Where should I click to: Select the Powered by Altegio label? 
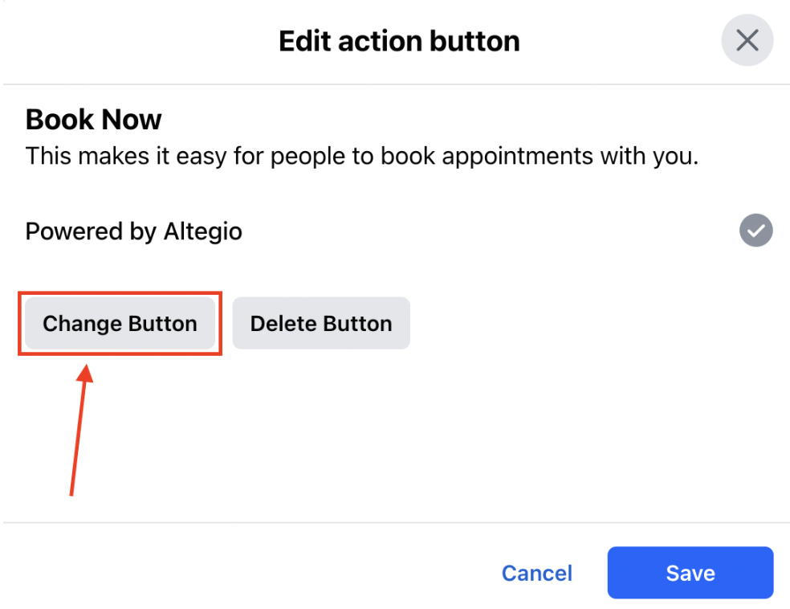tap(133, 232)
